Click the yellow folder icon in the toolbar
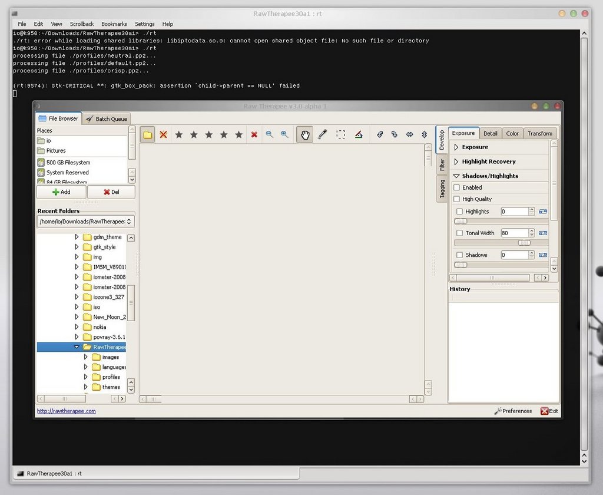This screenshot has height=495, width=603. pos(147,134)
